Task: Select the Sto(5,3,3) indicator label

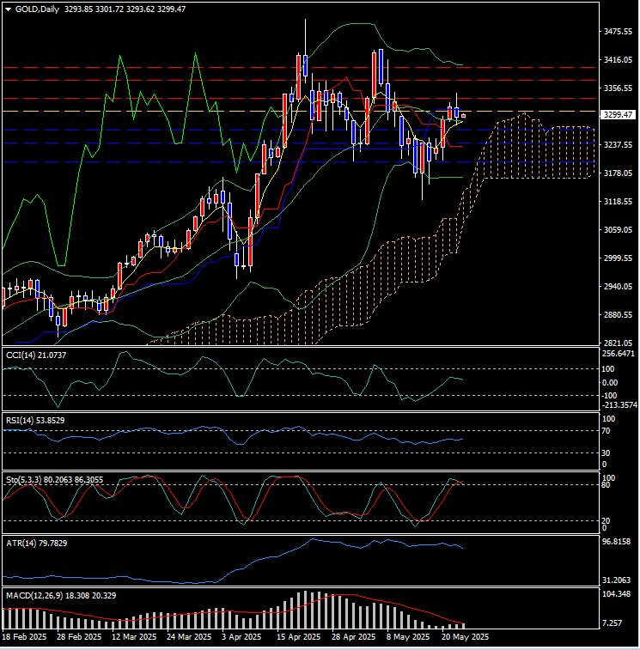Action: [x=55, y=480]
